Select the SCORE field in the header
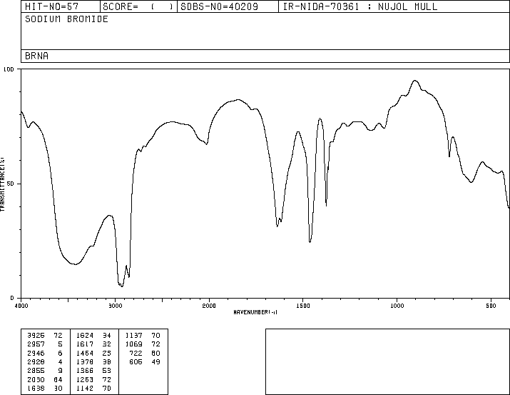The width and height of the screenshot is (510, 395). pos(138,6)
